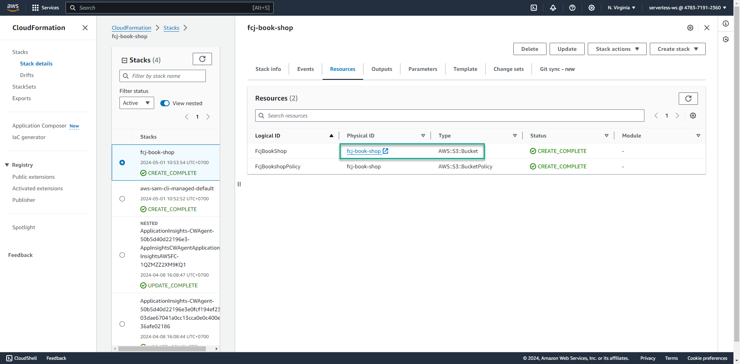Sort by Logical ID ascending arrow
Screen dimensions: 740x364
coord(331,136)
